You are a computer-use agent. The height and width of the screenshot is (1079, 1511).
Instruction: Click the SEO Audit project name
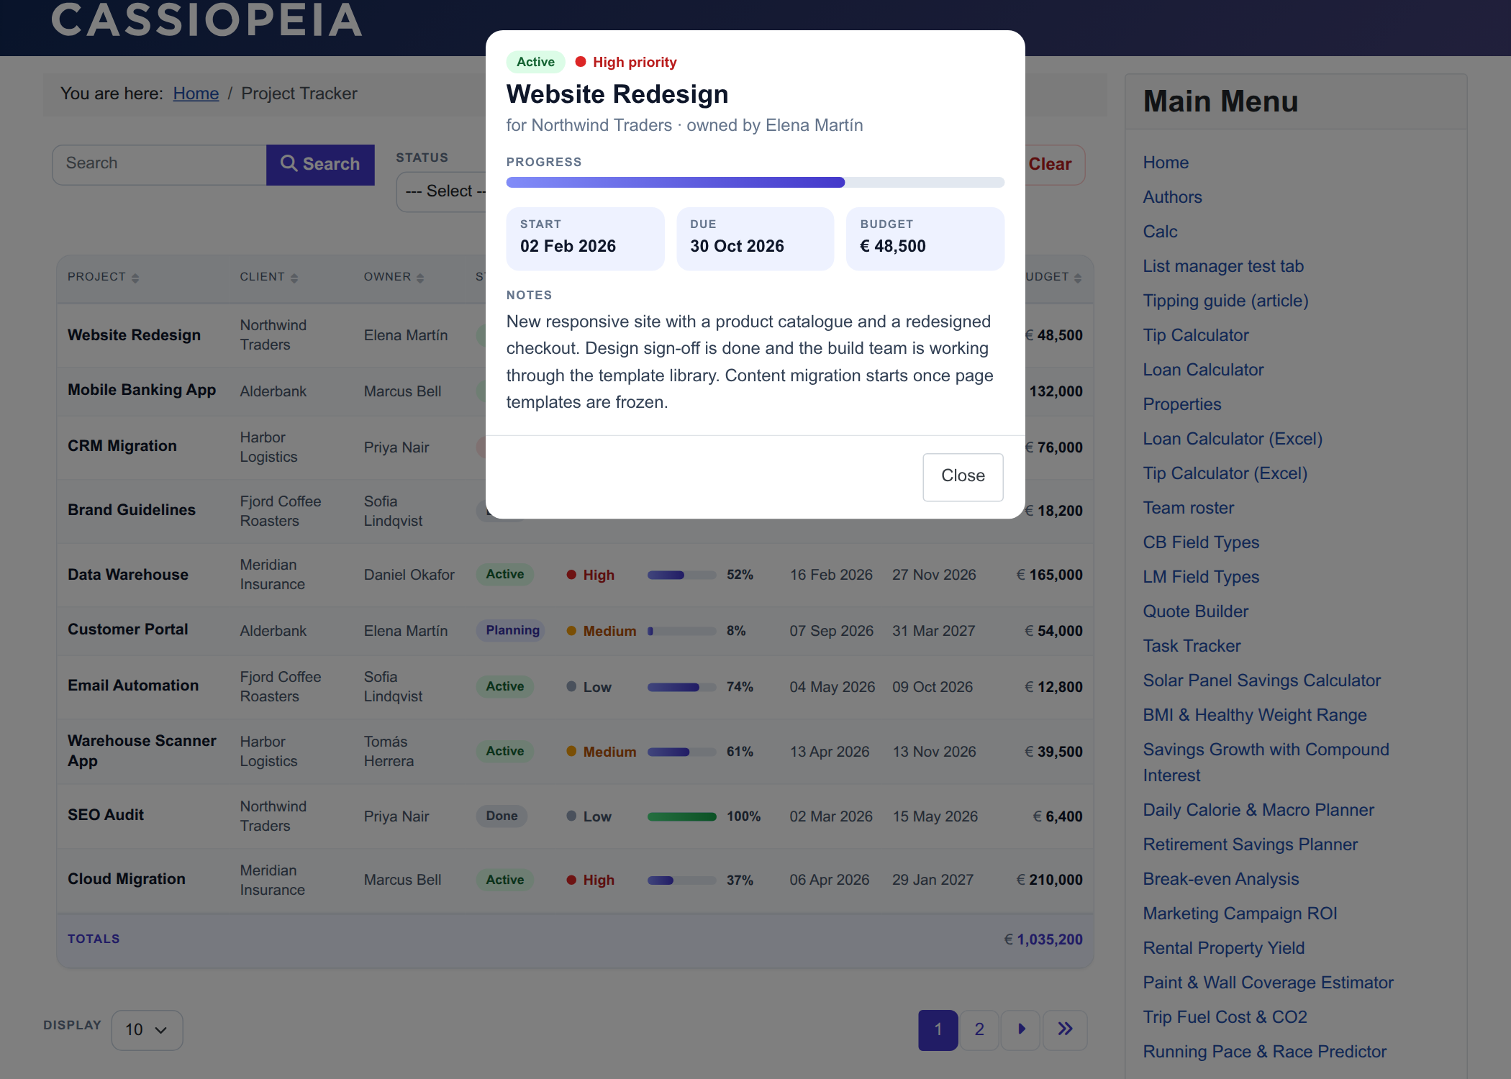click(106, 815)
